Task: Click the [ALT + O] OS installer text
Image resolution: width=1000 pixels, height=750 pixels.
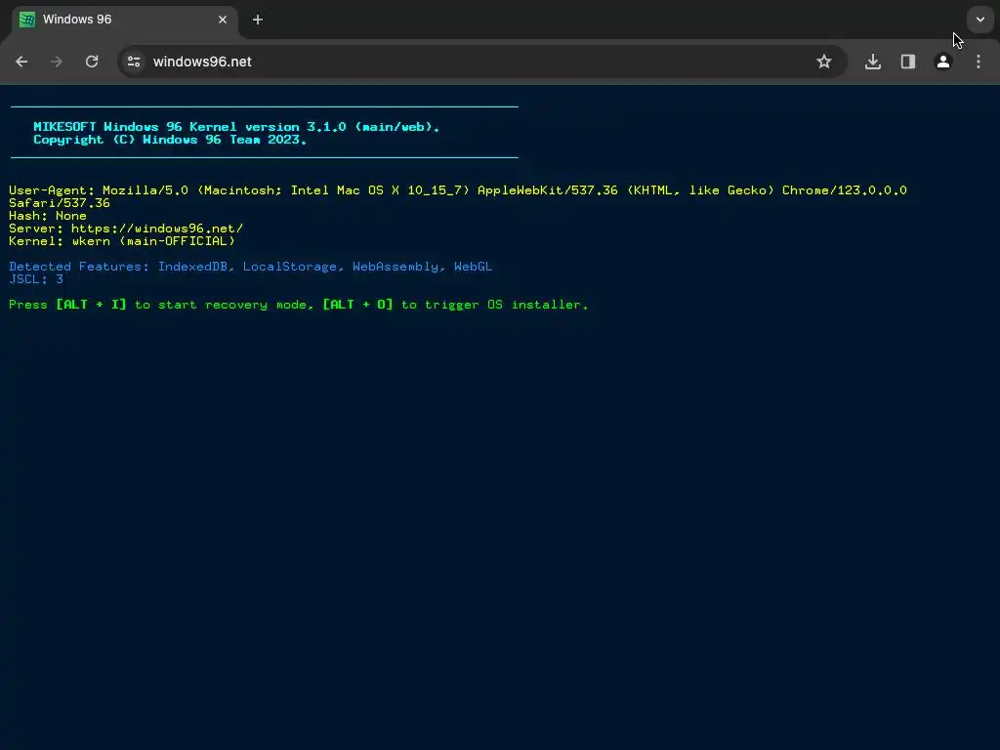Action: pos(357,305)
